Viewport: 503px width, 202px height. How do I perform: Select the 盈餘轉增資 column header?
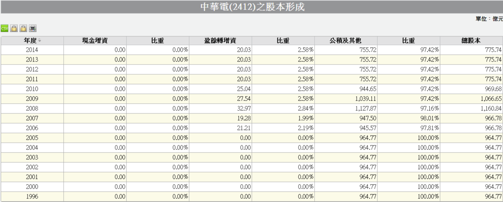click(221, 41)
